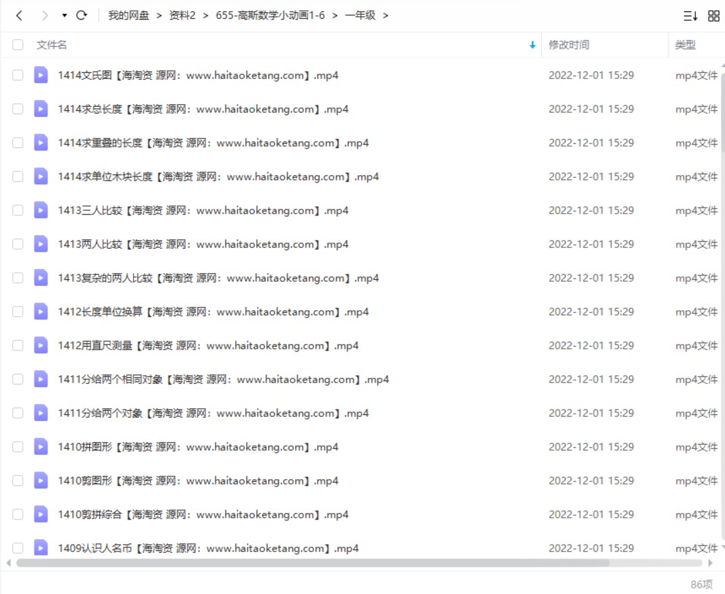
Task: Open sort order menu icon
Action: pyautogui.click(x=691, y=16)
